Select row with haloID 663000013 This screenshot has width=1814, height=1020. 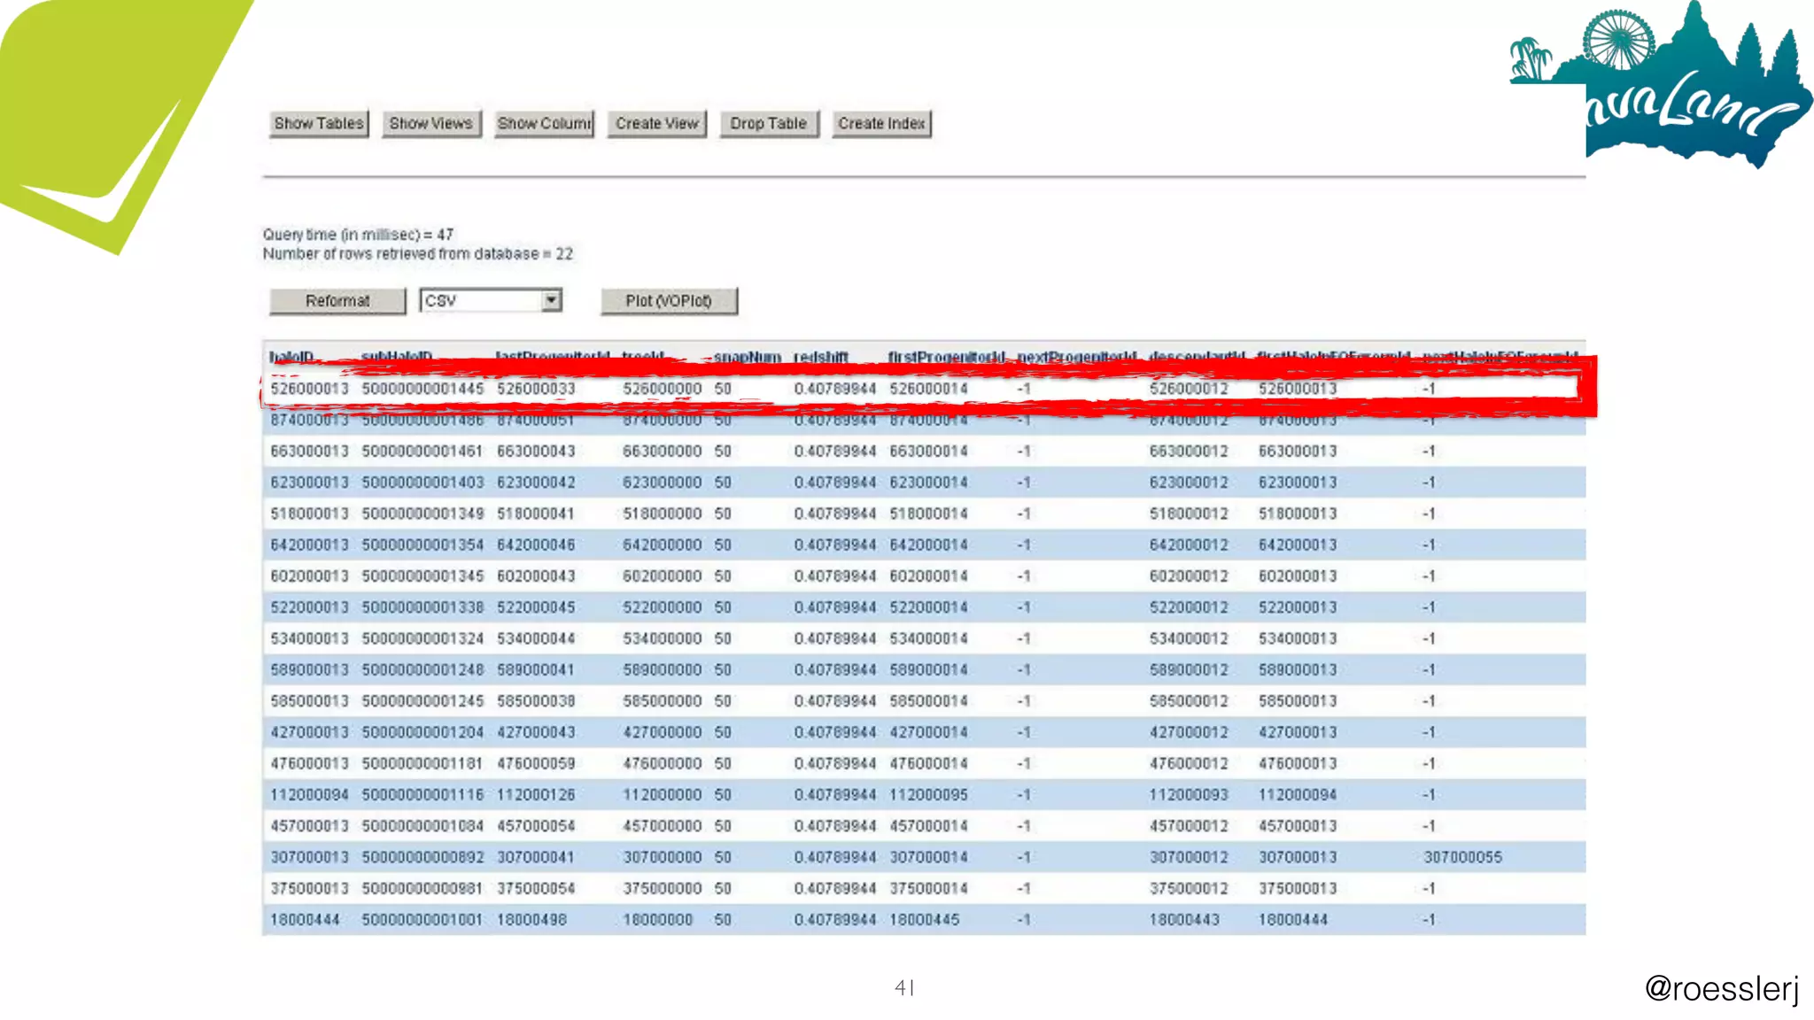[309, 452]
